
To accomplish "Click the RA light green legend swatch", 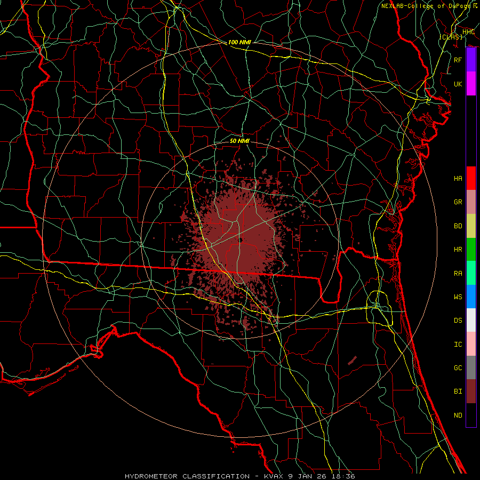I will point(471,273).
